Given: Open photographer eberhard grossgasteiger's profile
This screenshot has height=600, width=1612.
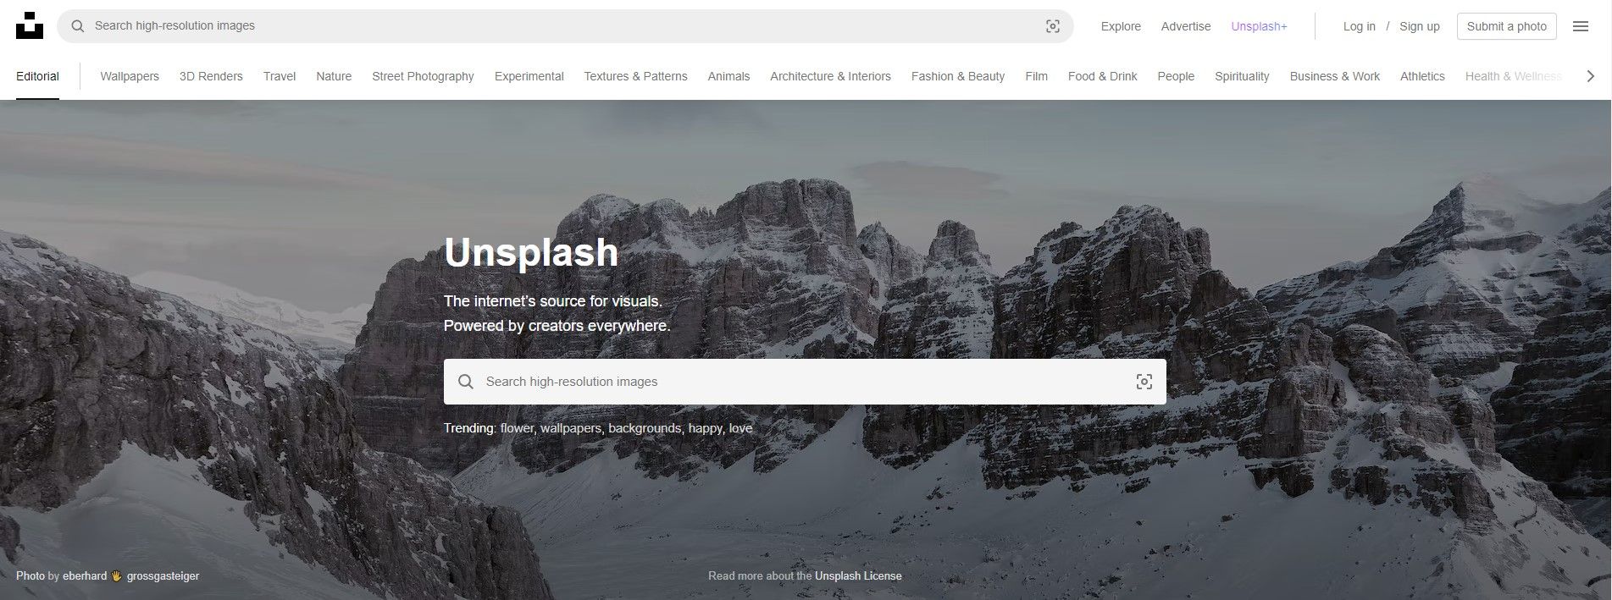Looking at the screenshot, I should tap(131, 576).
